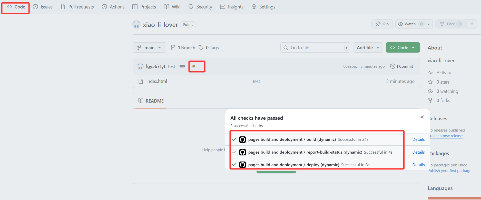Click GitHub logo beside build check
Screen dimensions: 481x200
pyautogui.click(x=242, y=139)
